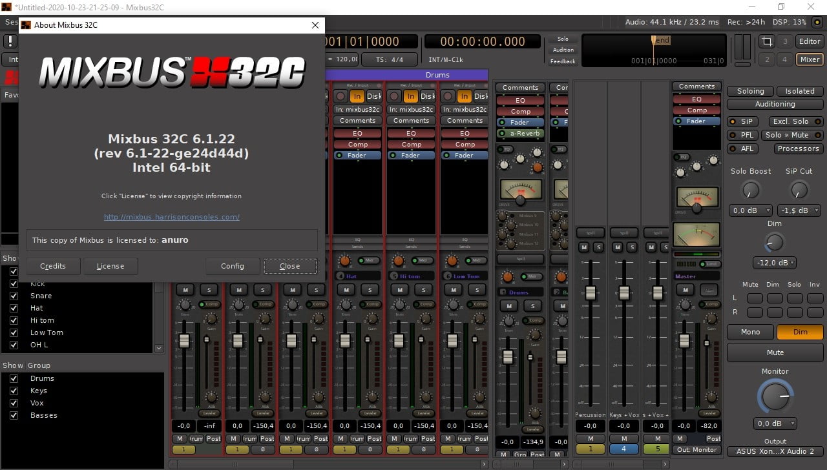Click the Dim level knob in monitor section

[x=774, y=242]
